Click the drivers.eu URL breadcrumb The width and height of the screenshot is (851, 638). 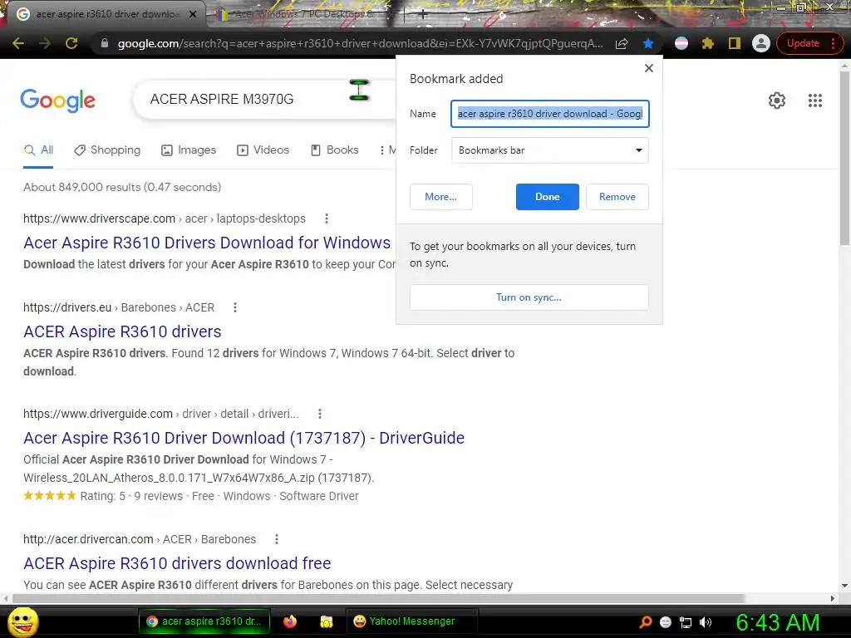click(x=119, y=307)
